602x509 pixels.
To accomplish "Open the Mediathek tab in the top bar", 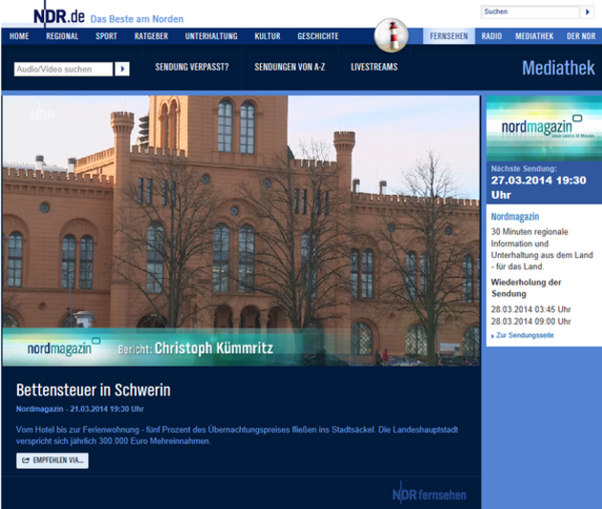I will (534, 36).
